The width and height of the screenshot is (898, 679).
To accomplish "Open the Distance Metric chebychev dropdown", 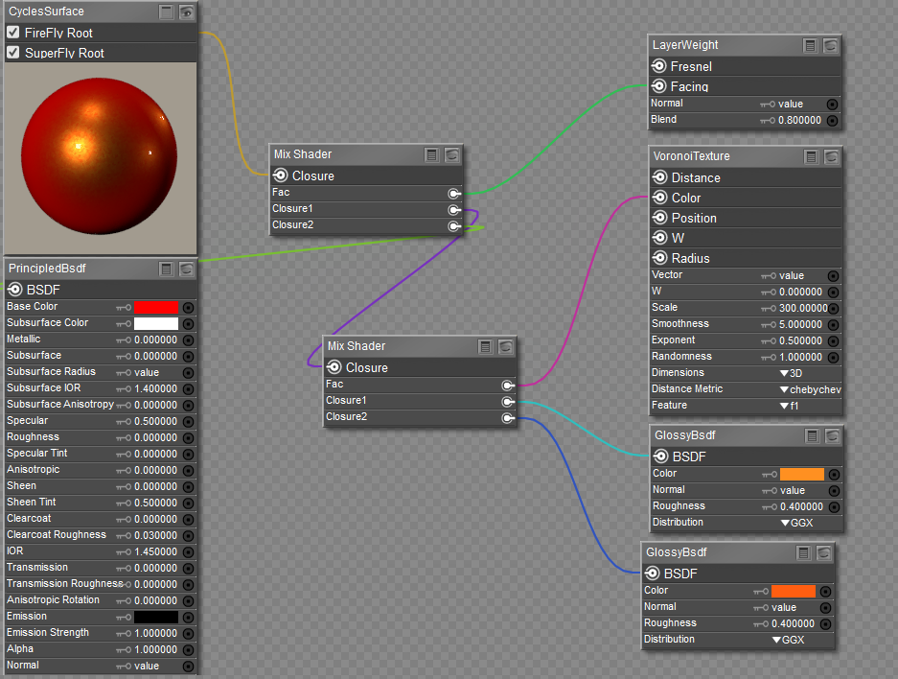I will [810, 389].
